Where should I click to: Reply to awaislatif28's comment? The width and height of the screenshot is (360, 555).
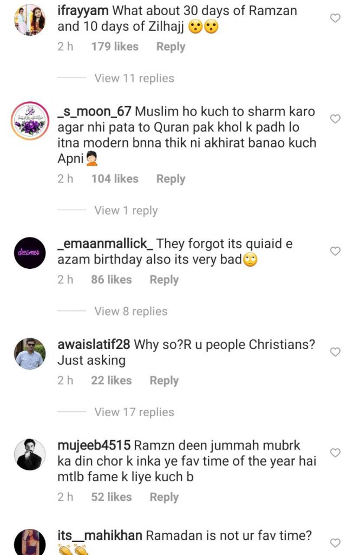pos(164,380)
